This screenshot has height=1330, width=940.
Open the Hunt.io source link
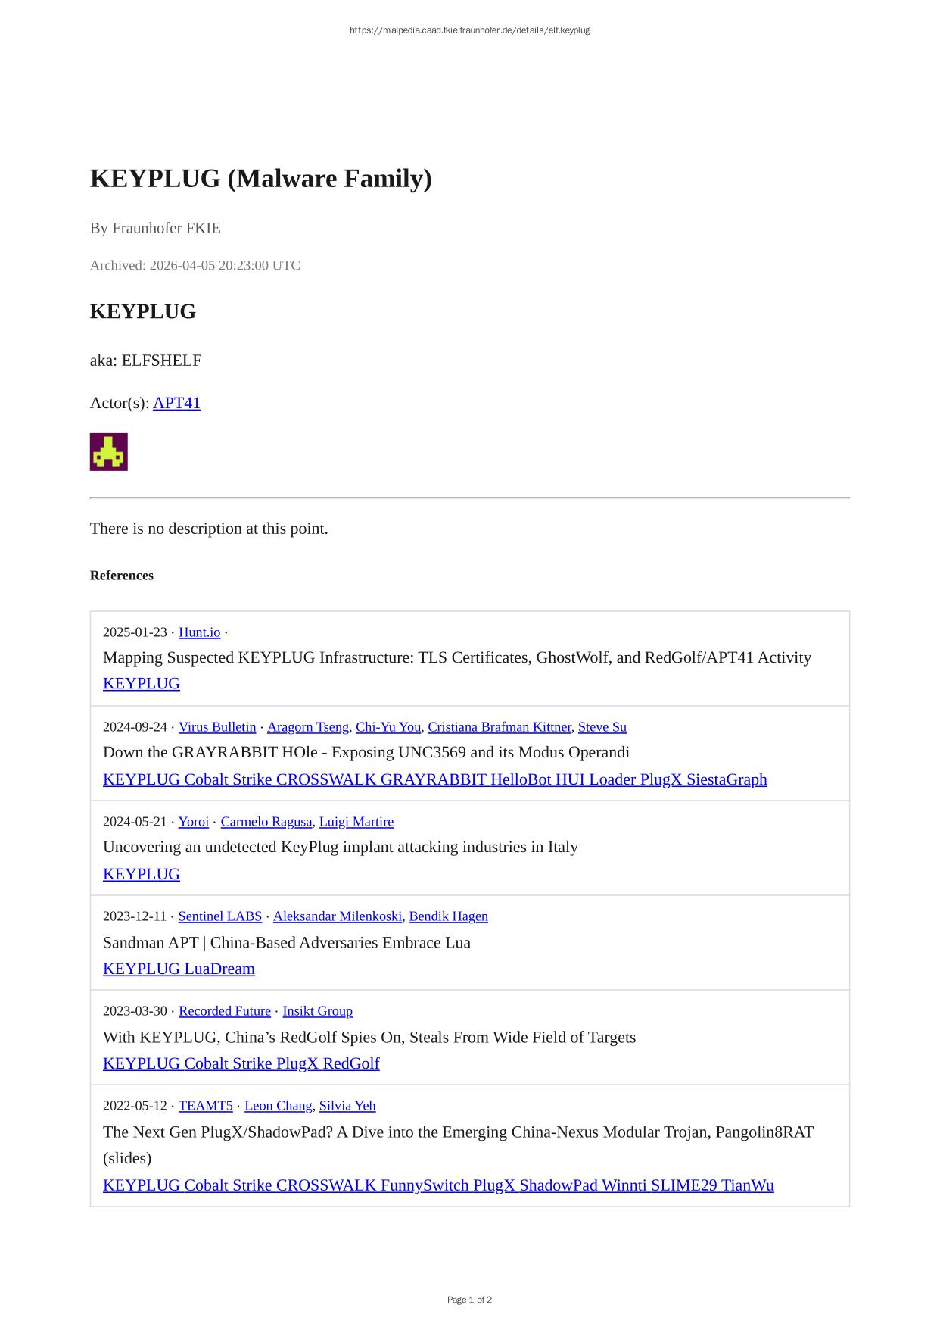point(200,632)
